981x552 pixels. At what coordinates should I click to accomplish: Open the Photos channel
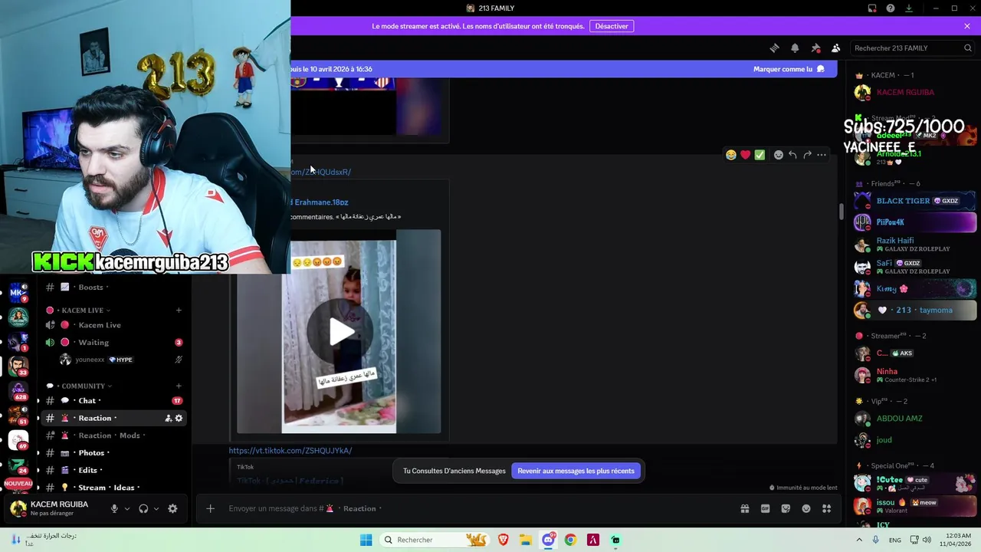tap(115, 453)
